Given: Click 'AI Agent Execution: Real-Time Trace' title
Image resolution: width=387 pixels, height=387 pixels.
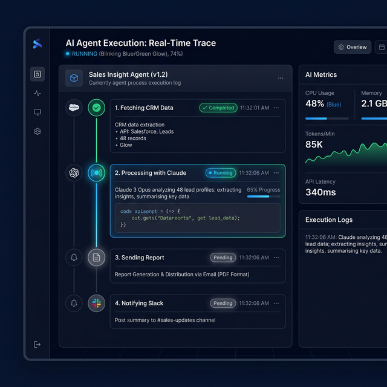Looking at the screenshot, I should pos(141,43).
